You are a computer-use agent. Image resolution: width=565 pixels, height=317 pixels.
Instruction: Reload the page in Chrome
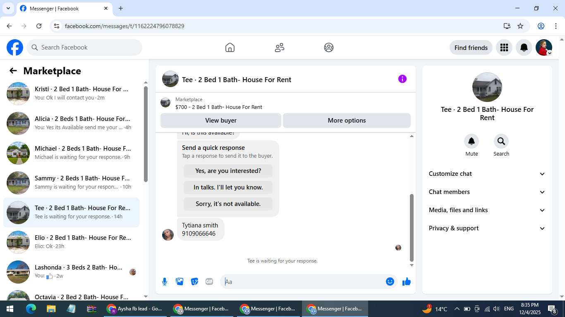[x=39, y=26]
